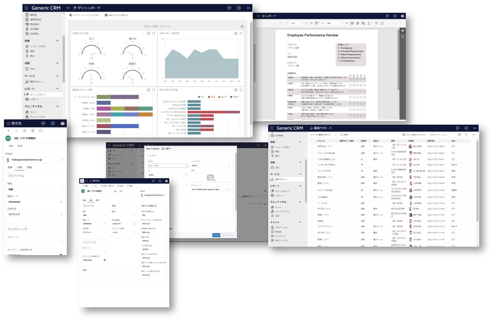Export the product bar chart panel

click(149, 90)
